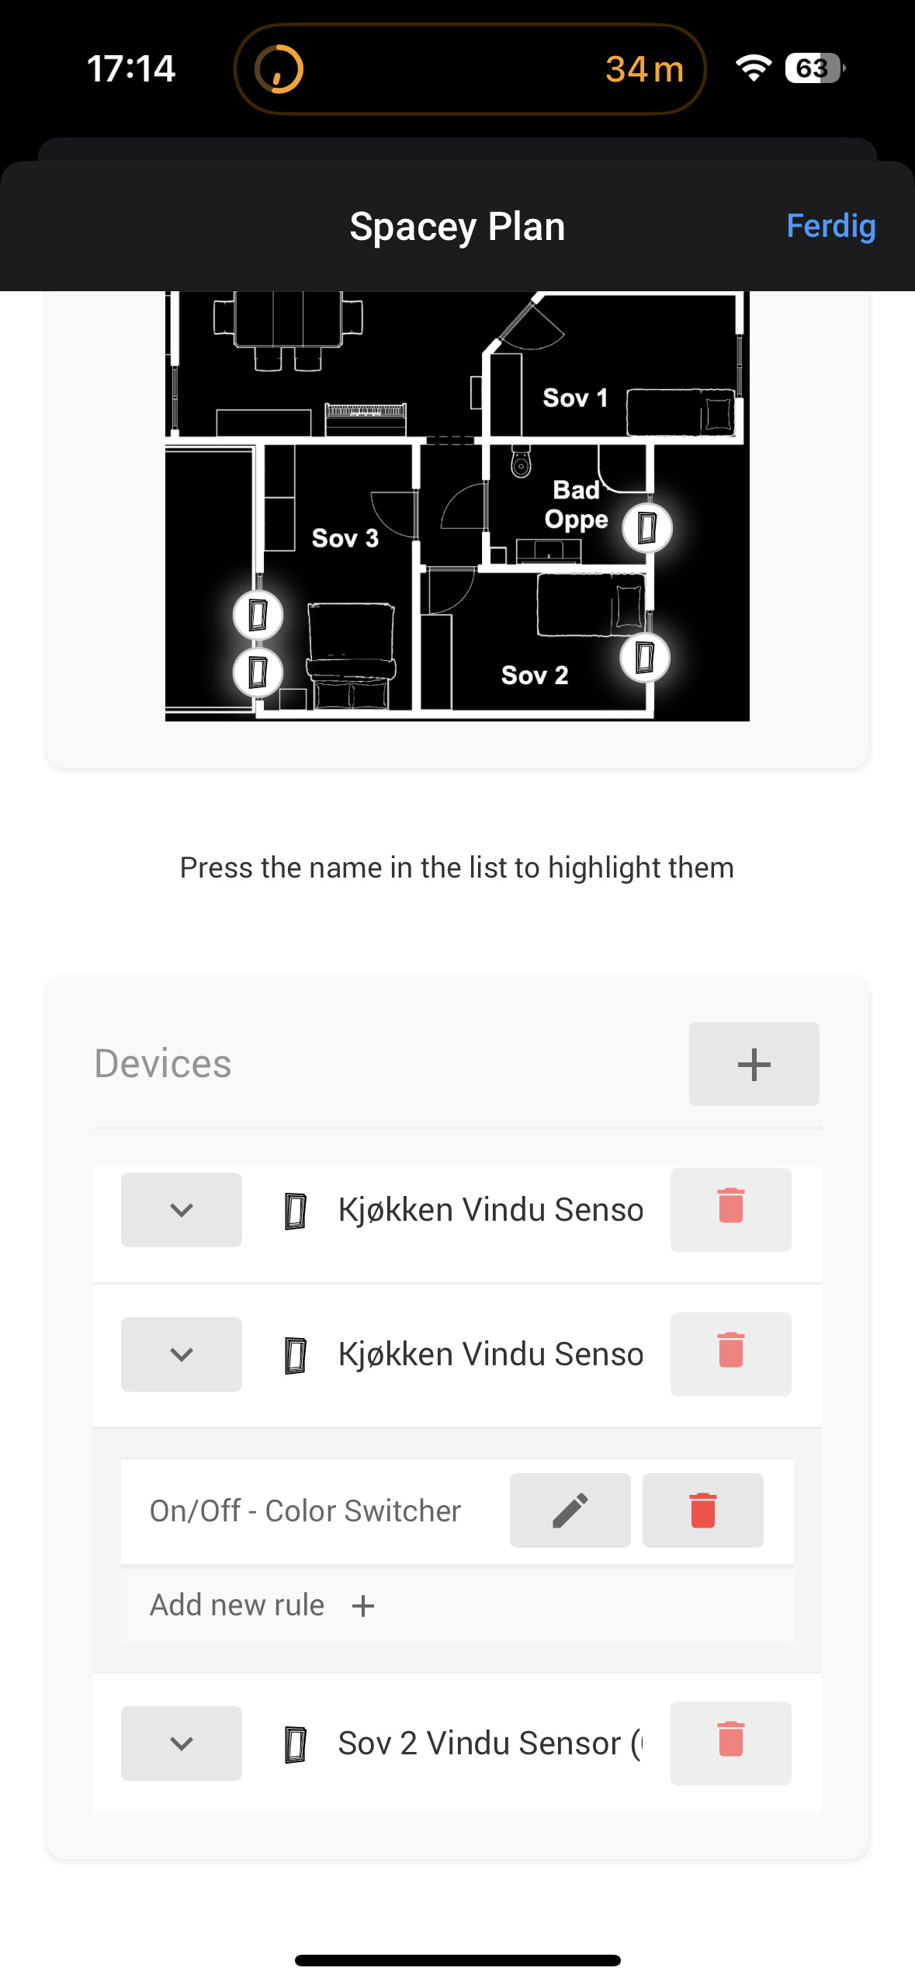The image size is (915, 1985).
Task: Tap the 34m timer pill in status bar
Action: click(470, 69)
